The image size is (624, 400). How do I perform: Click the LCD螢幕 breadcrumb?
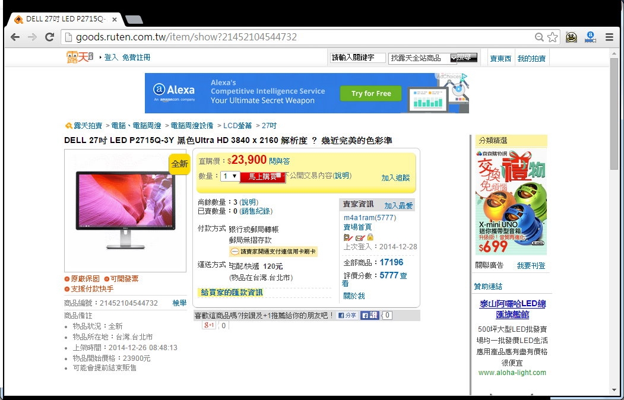coord(237,126)
